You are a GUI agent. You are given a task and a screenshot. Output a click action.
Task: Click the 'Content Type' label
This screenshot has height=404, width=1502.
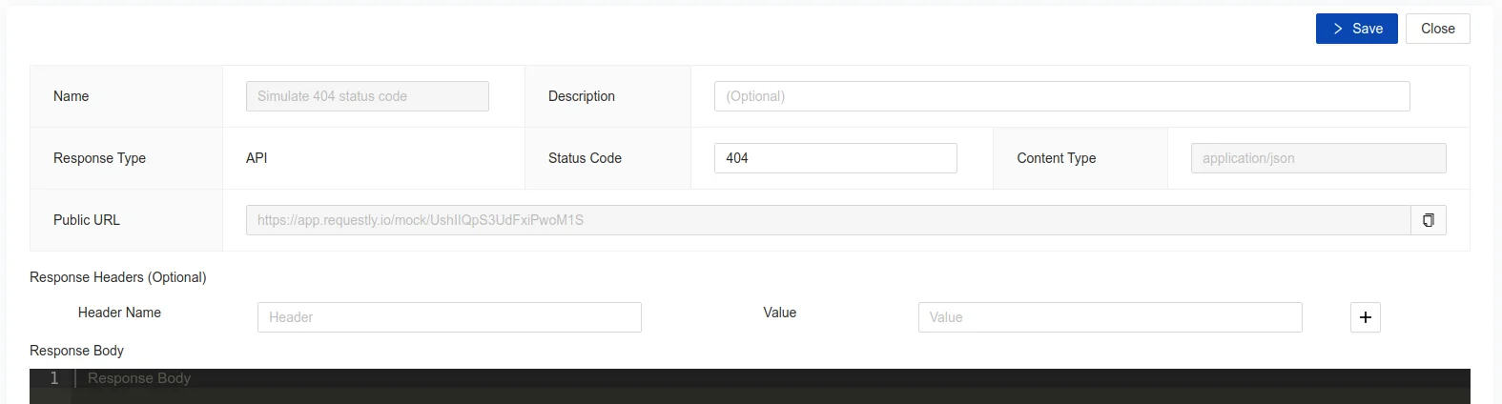[1056, 158]
